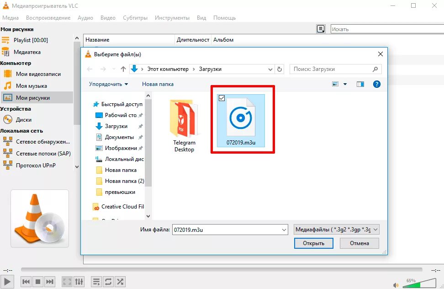Uncheck the 072019.m3u file checkbox
The height and width of the screenshot is (289, 444).
(222, 98)
